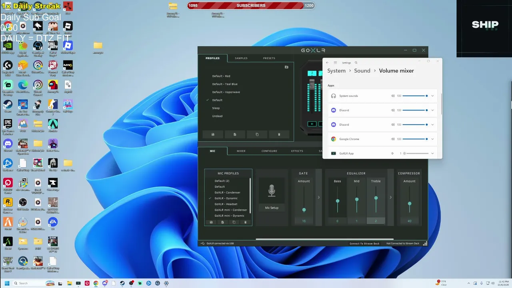Viewport: 512px width, 288px height.
Task: Switch to the Mixer tab
Action: [x=241, y=151]
